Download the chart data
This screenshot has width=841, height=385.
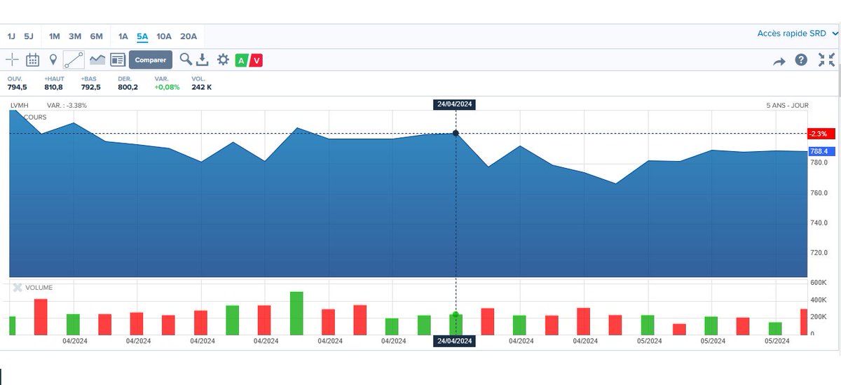203,59
